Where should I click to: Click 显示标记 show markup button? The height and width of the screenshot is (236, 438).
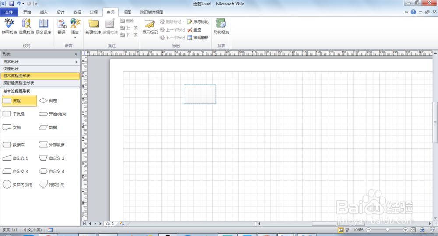click(x=150, y=27)
